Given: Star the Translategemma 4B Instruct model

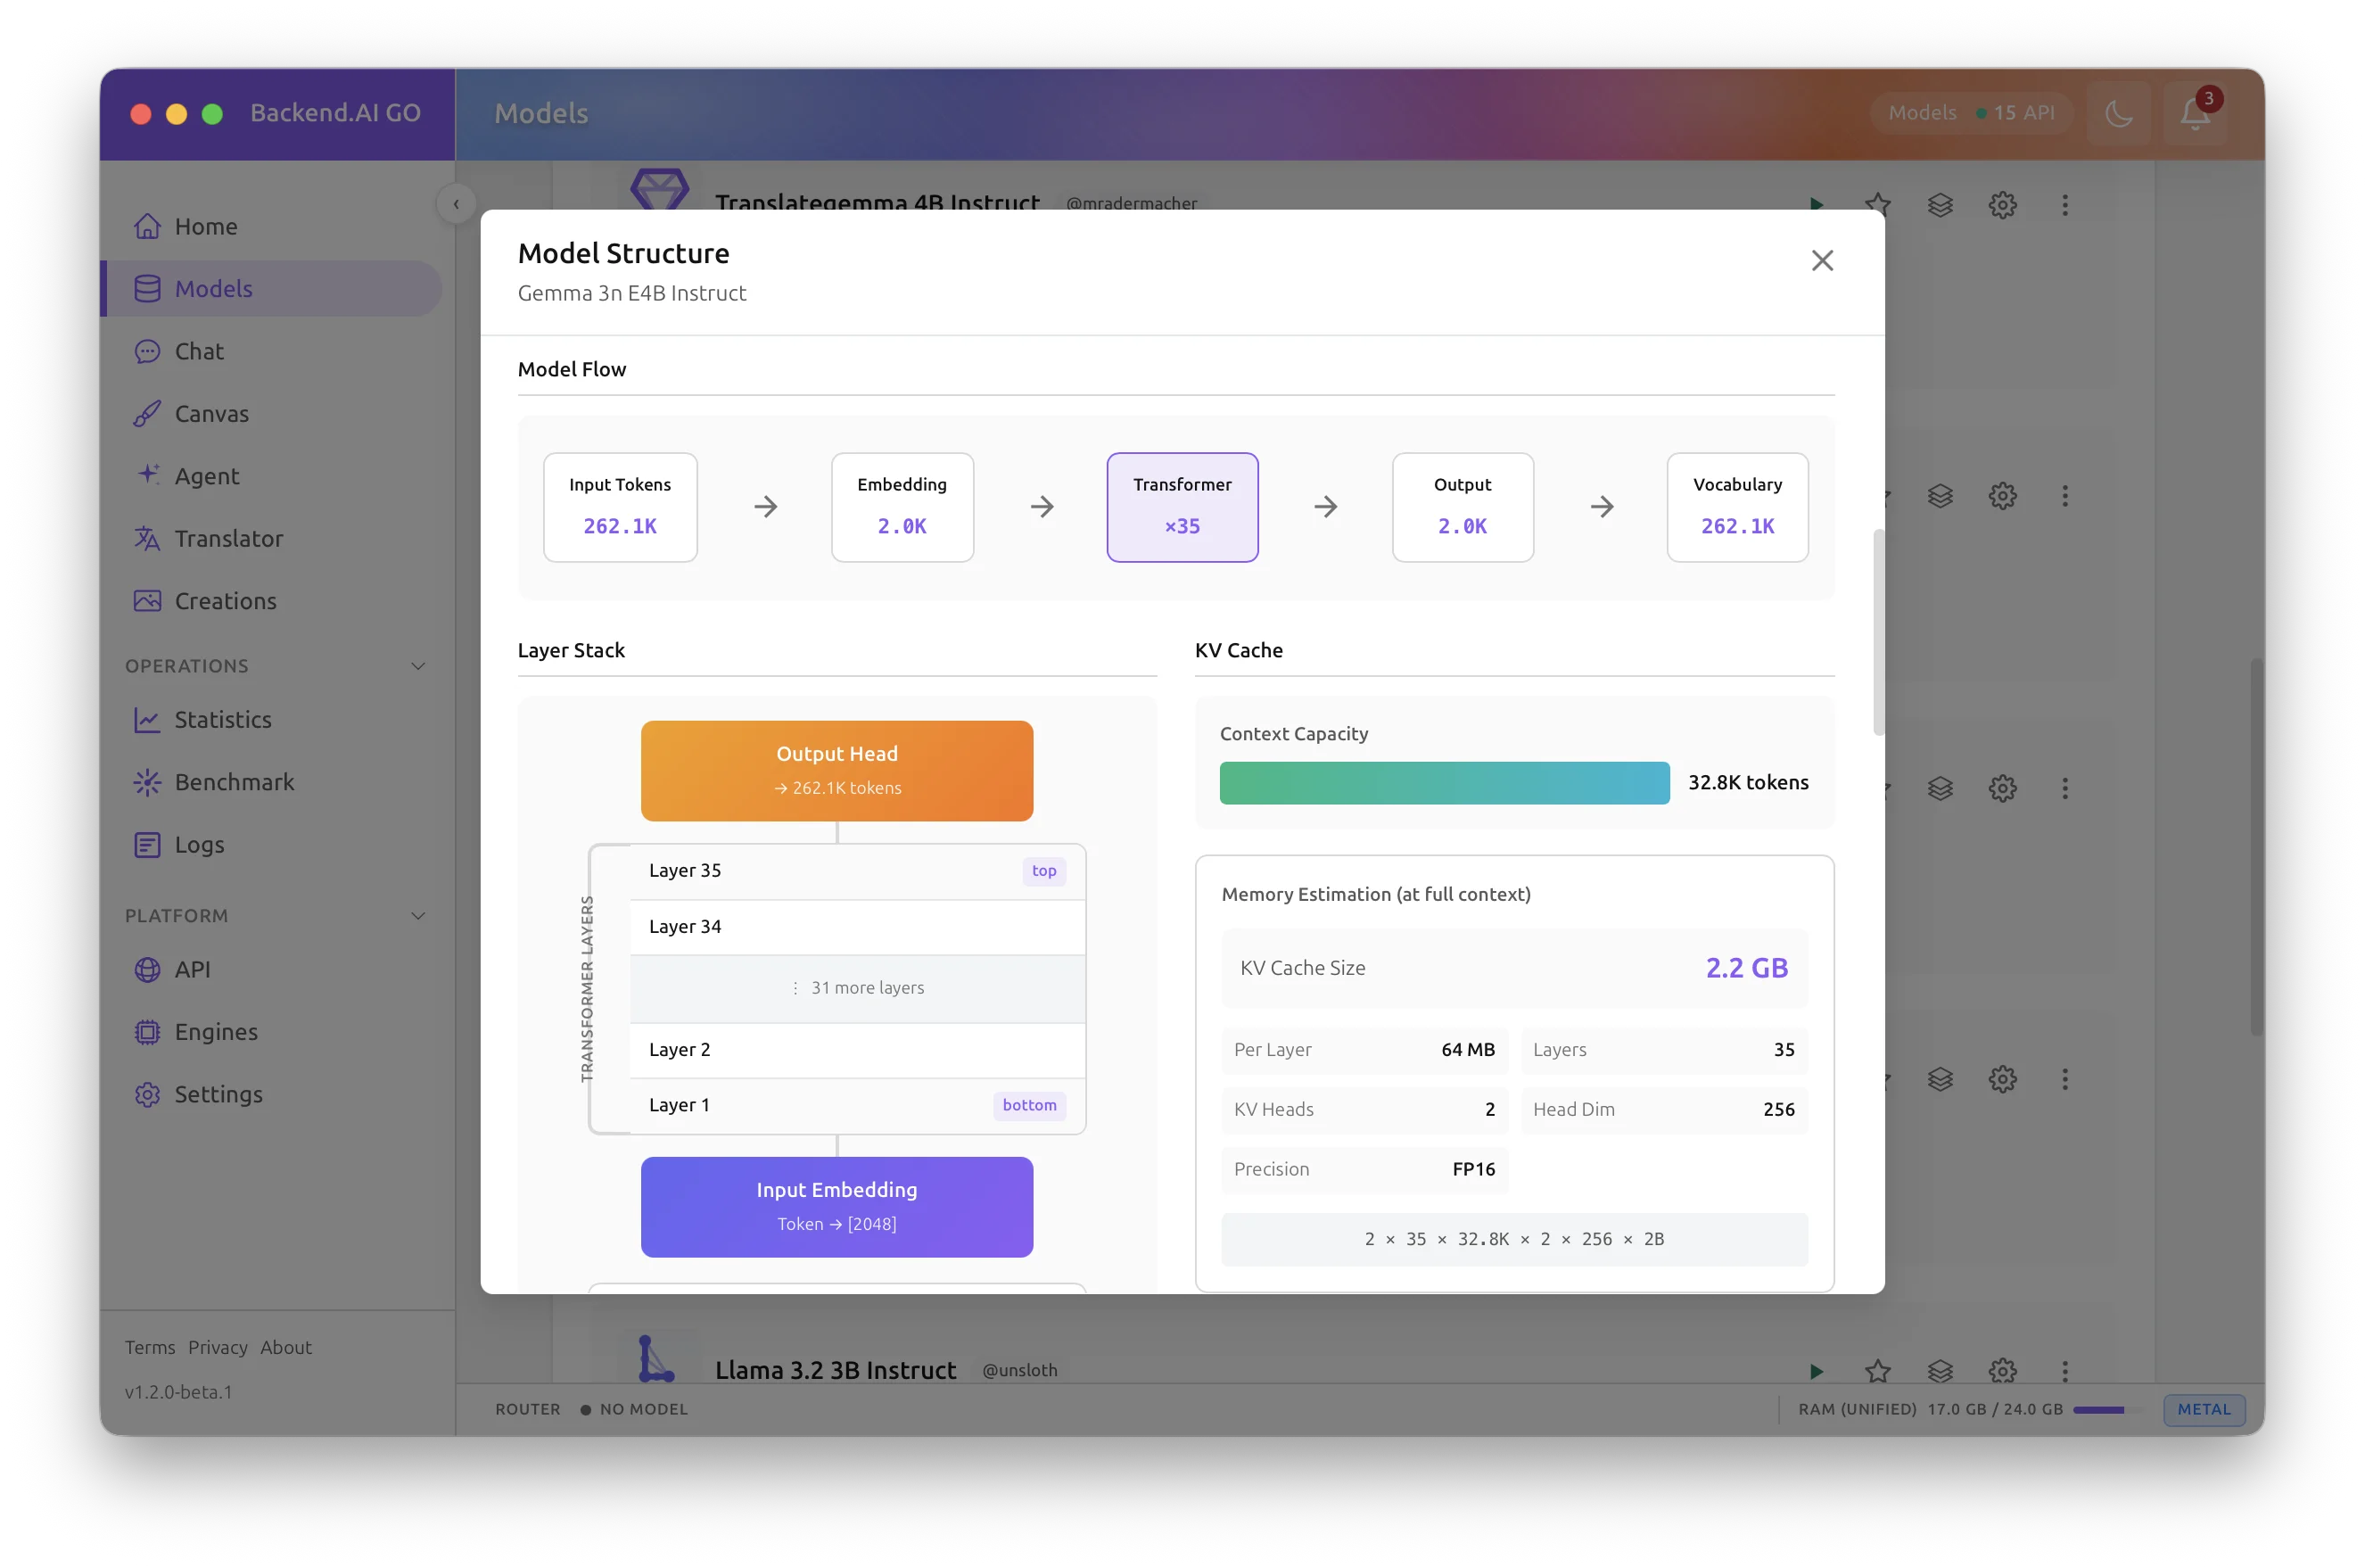Looking at the screenshot, I should click(x=1879, y=204).
